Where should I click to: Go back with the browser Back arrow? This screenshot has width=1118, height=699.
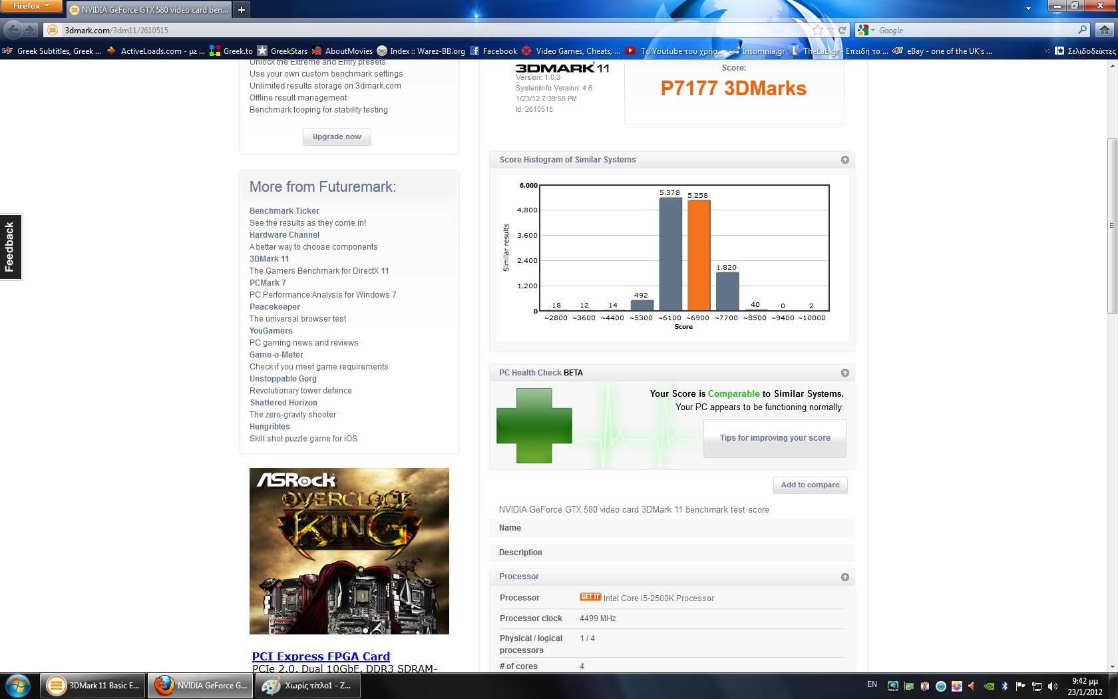13,30
